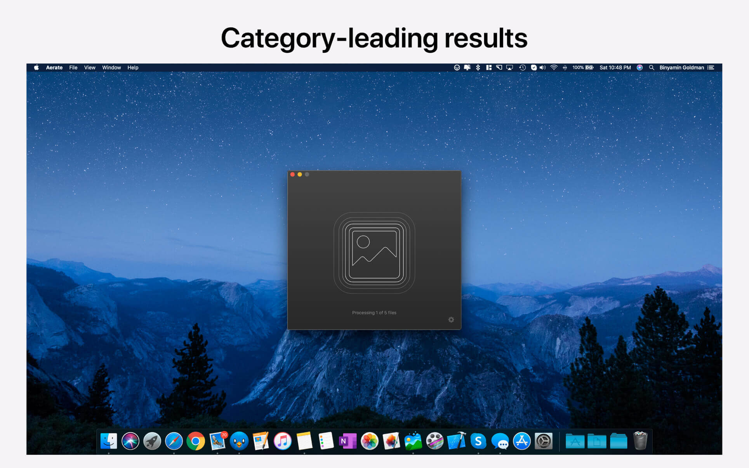Open the Photos app in dock
749x468 pixels.
coord(369,441)
